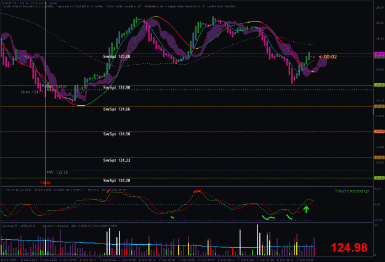Screen dimensions: 385x262
Task: Click the green 124.20 axis price tag
Action: point(379,178)
